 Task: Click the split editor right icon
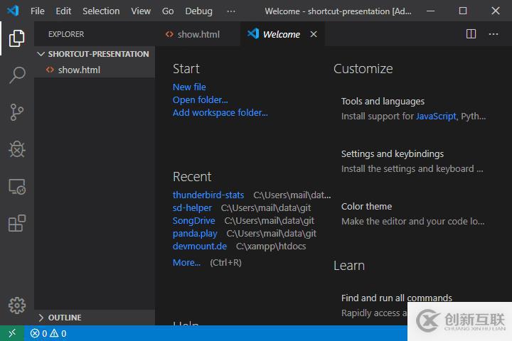(x=471, y=34)
